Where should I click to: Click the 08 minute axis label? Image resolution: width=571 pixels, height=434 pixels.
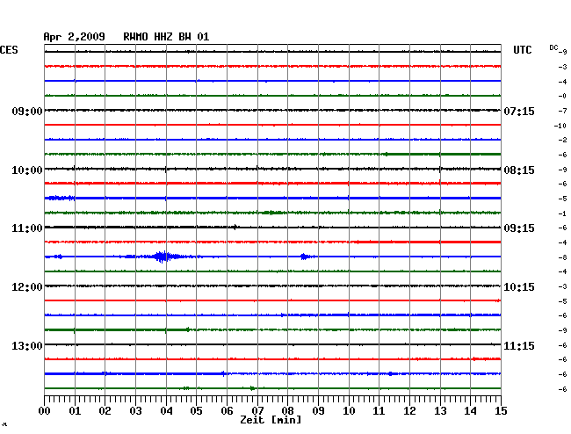coord(287,411)
